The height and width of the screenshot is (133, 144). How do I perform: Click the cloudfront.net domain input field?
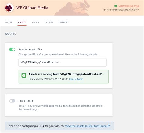(x=62, y=62)
